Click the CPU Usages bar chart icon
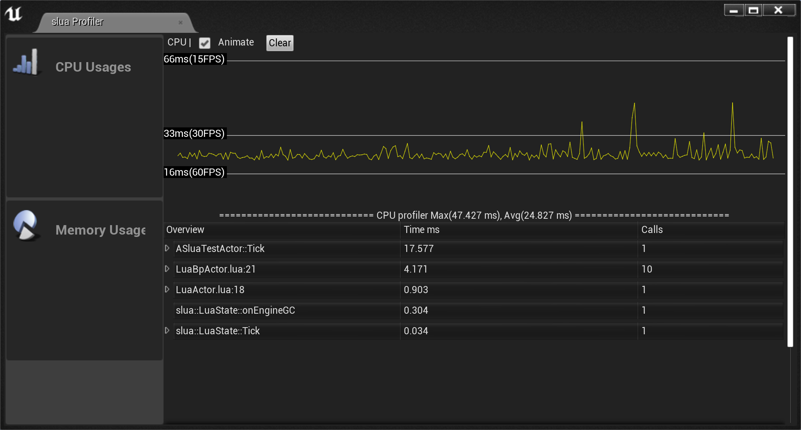Screen dimensions: 801x430 coord(26,62)
